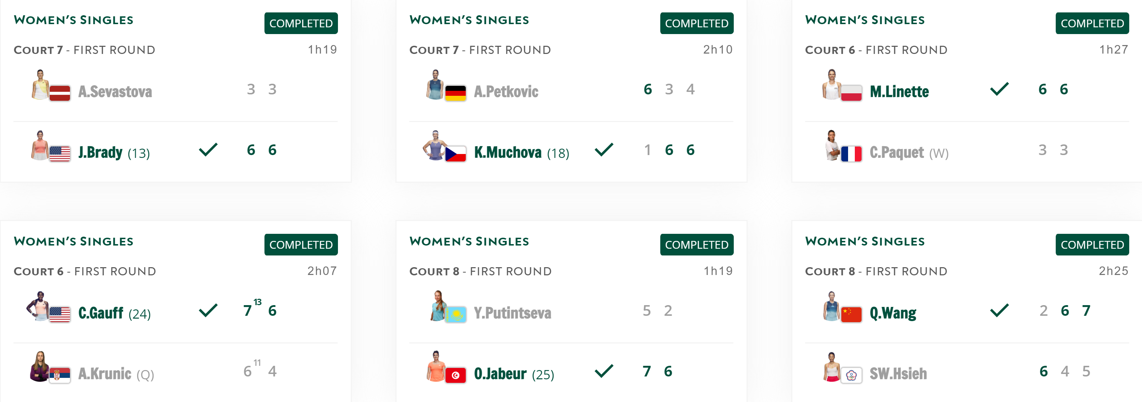Click the winner checkmark next to K.Muchova
Image resolution: width=1142 pixels, height=402 pixels.
(x=604, y=149)
